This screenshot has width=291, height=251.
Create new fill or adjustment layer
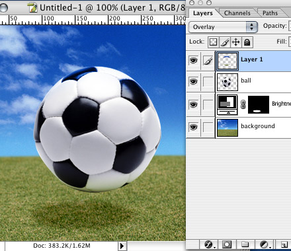pyautogui.click(x=264, y=244)
